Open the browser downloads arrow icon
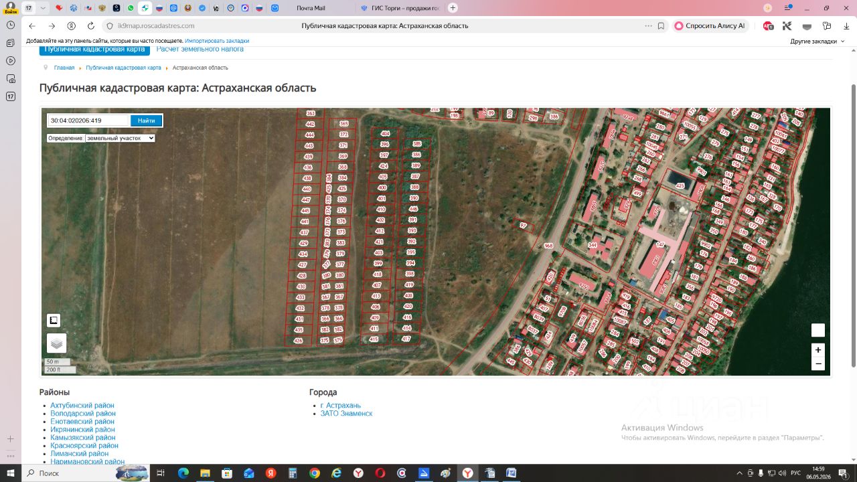The height and width of the screenshot is (482, 857). [x=846, y=26]
